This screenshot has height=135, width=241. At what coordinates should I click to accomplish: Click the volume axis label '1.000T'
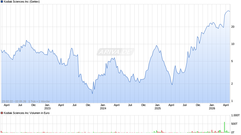(235, 115)
